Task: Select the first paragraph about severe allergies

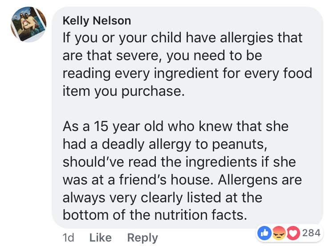Action: tap(187, 64)
